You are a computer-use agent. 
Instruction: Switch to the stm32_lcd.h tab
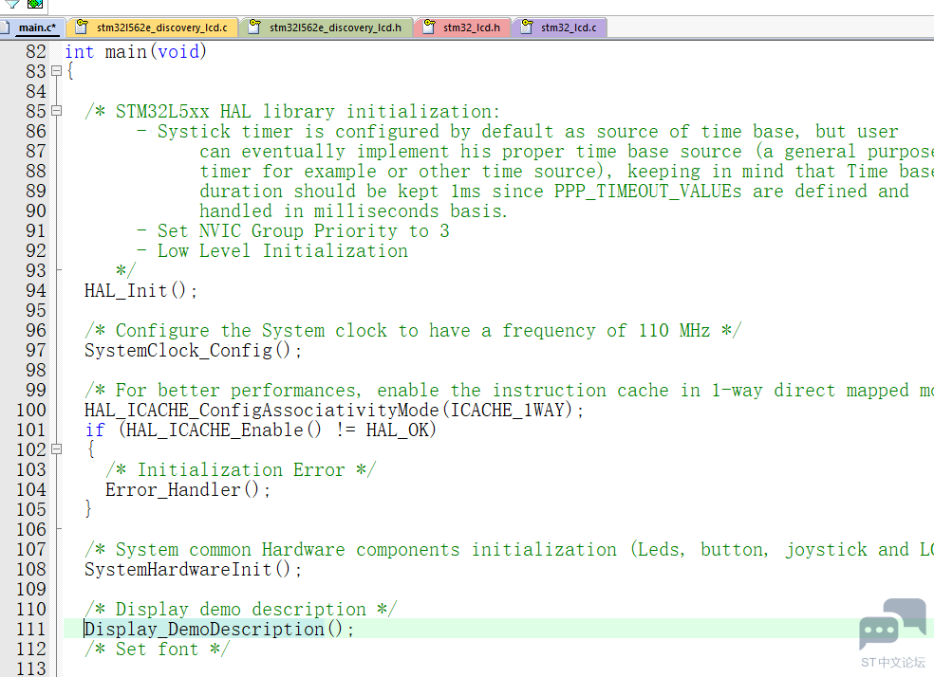tap(462, 27)
